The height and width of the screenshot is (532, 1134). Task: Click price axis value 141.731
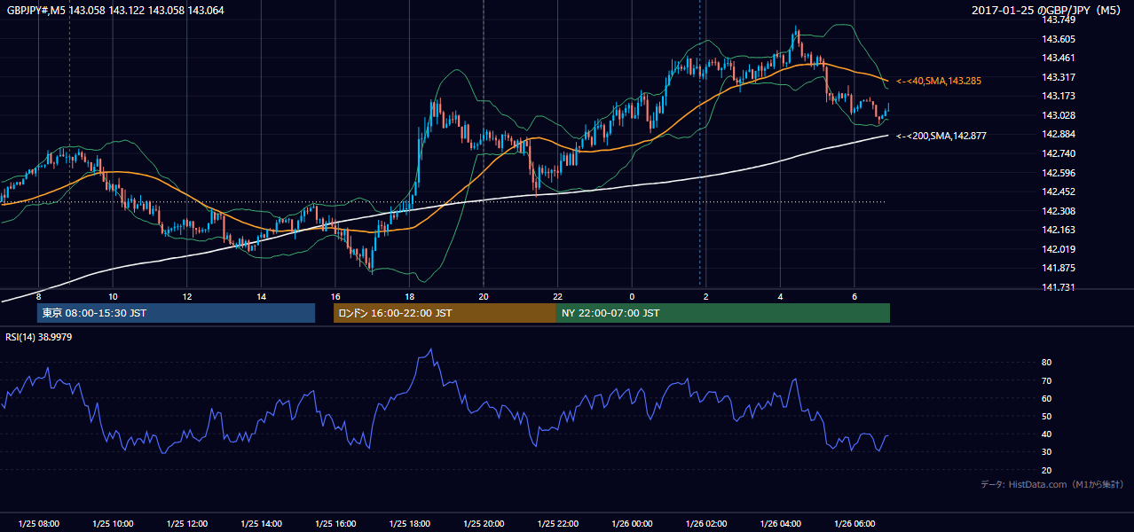point(1059,287)
